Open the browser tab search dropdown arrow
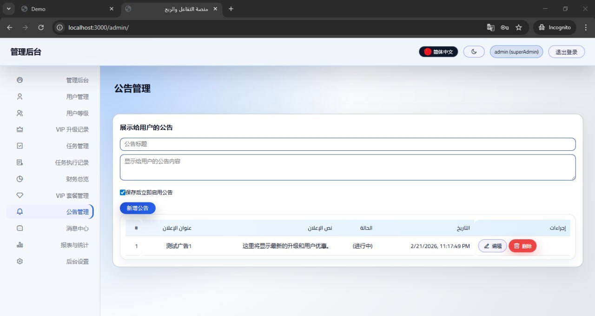This screenshot has height=316, width=595. click(x=9, y=9)
